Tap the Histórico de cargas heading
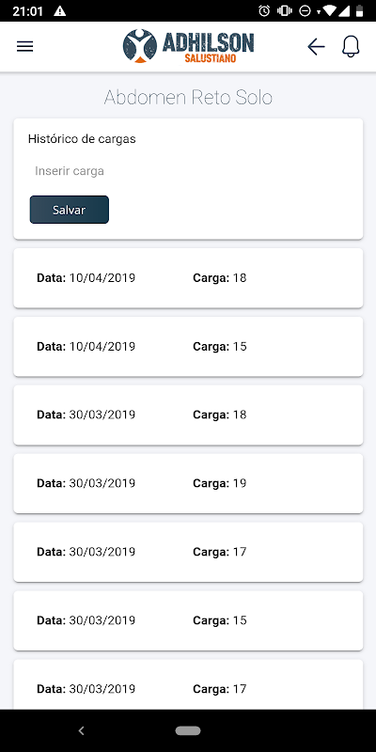Viewport: 376px width, 752px height. click(82, 139)
